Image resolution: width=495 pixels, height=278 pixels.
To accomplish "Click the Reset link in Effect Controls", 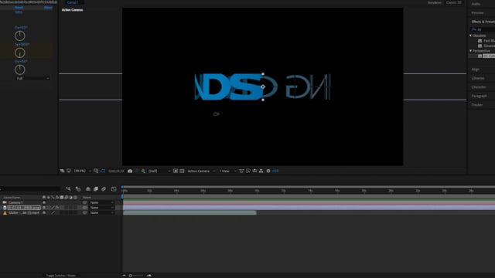I will click(x=19, y=7).
